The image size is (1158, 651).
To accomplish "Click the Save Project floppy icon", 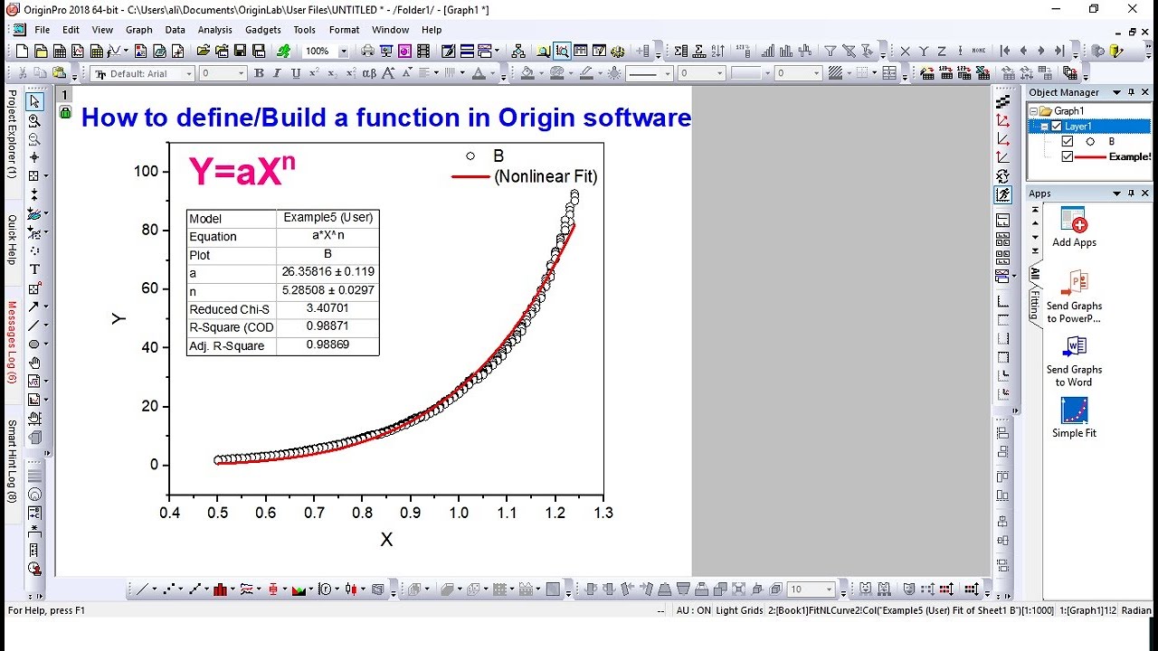I will click(240, 52).
